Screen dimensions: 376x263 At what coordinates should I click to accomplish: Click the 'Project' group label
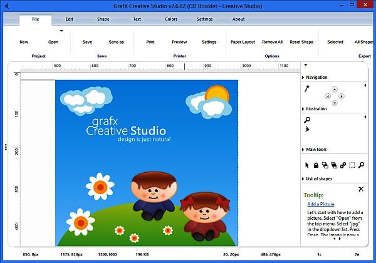(39, 56)
